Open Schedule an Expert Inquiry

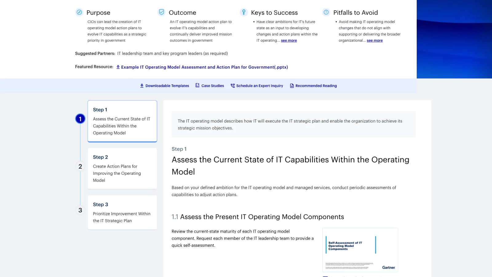tap(260, 86)
